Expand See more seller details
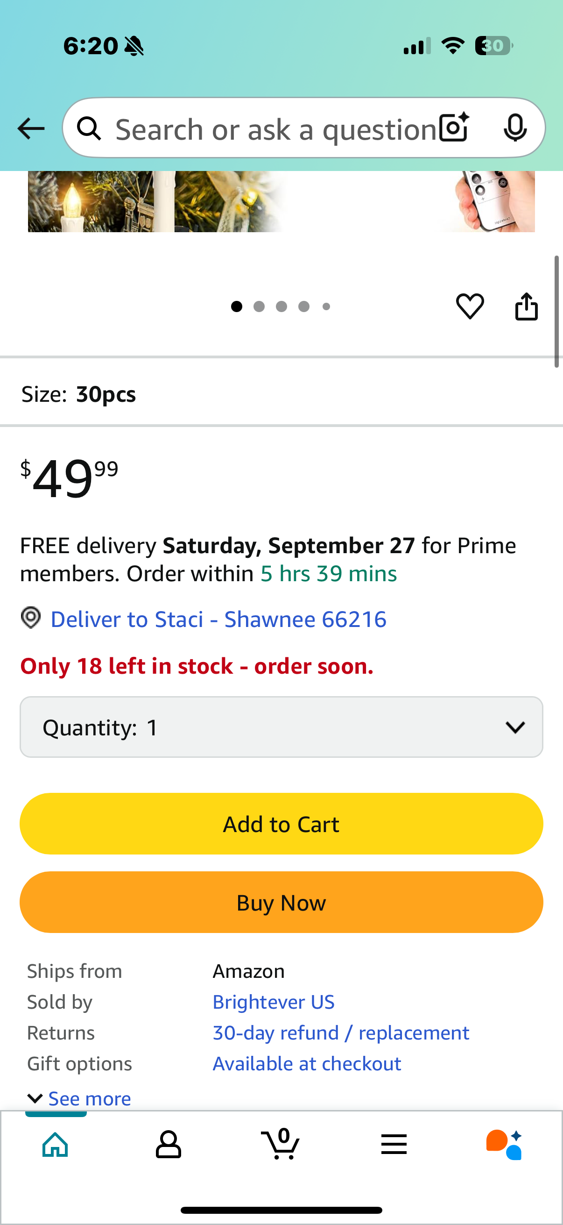 point(80,1098)
